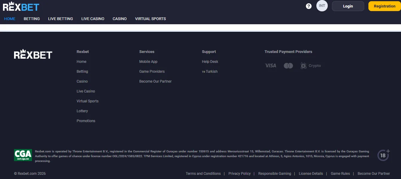The image size is (401, 179).
Task: Click the Rexbet footer column heading
Action: pyautogui.click(x=83, y=52)
